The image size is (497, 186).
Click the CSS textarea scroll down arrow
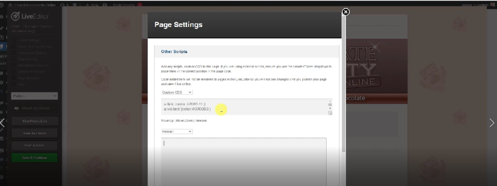pos(330,108)
